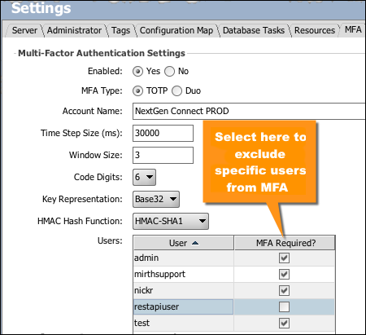Choose TOTP as MFA Type
The width and height of the screenshot is (366, 335).
(137, 91)
